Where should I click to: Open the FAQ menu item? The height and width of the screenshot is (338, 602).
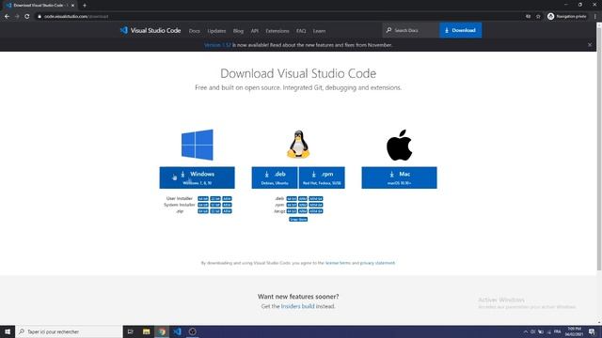(x=301, y=31)
